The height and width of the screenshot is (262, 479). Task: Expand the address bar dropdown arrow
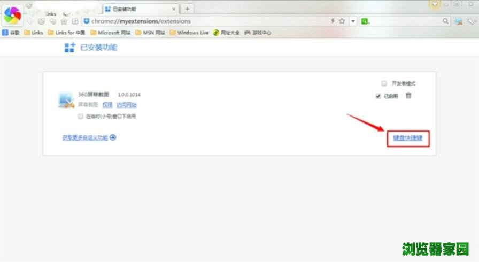353,21
